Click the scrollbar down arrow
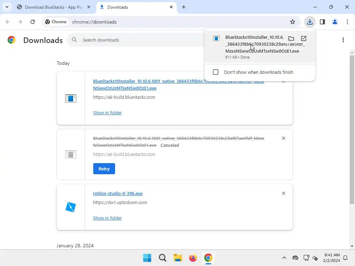 pyautogui.click(x=352, y=246)
